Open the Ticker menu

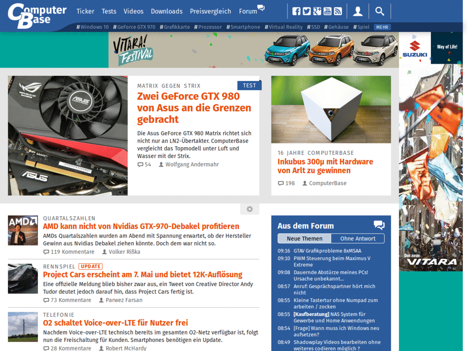tap(85, 11)
